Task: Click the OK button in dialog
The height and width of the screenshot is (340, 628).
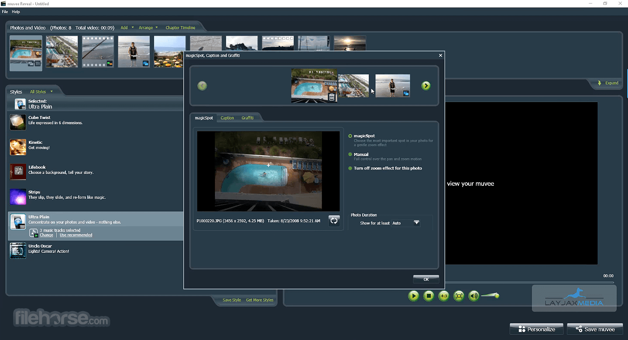Action: [426, 279]
